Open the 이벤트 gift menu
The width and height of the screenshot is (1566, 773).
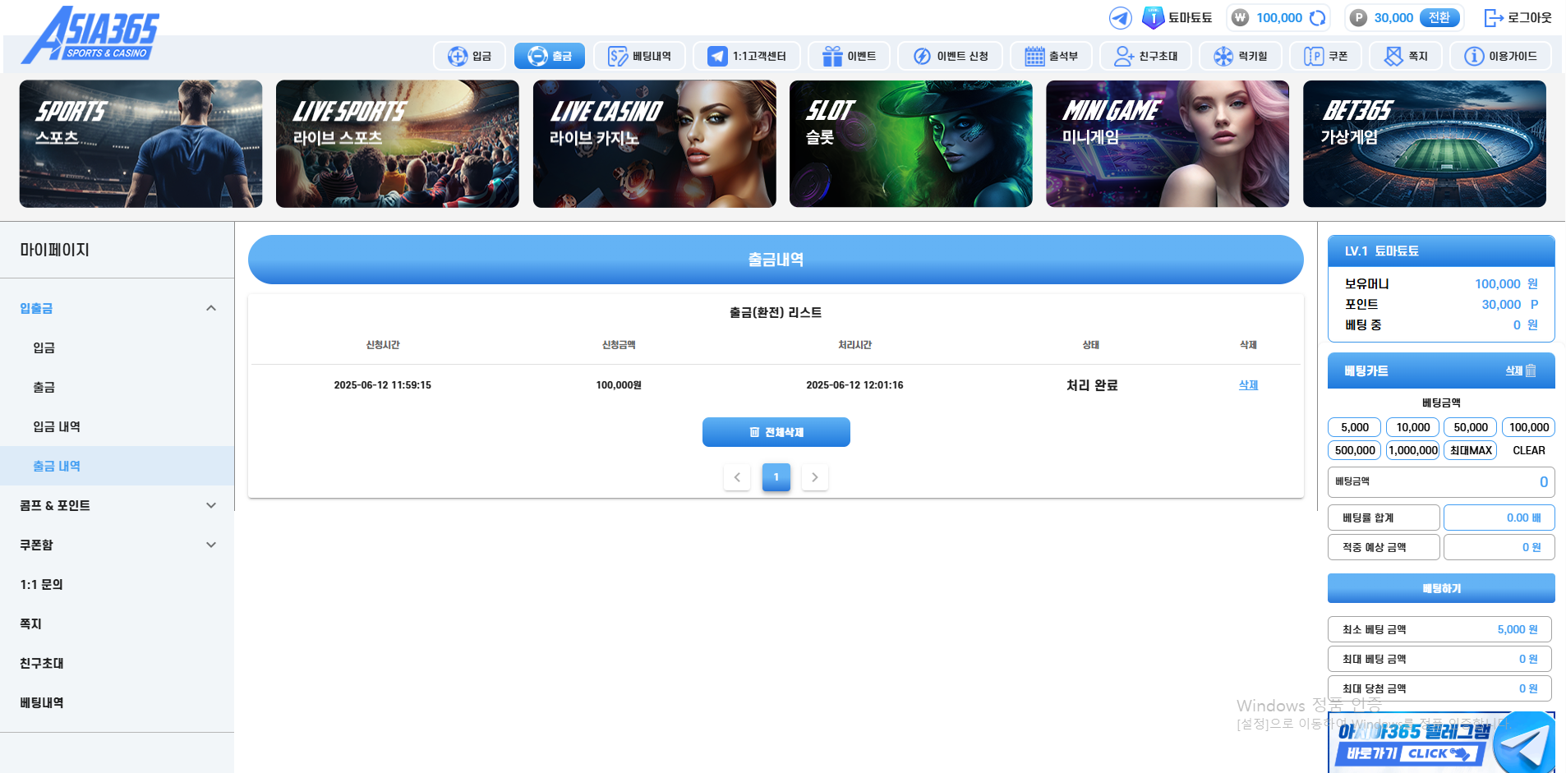click(x=849, y=56)
